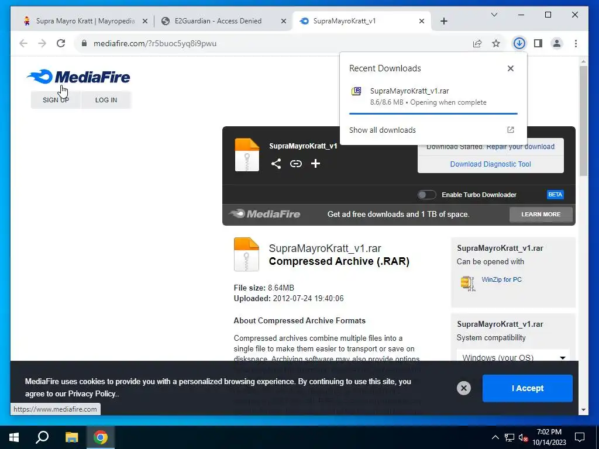Click the scrollbar down arrow
Screen dimensions: 599x449
tap(583, 410)
